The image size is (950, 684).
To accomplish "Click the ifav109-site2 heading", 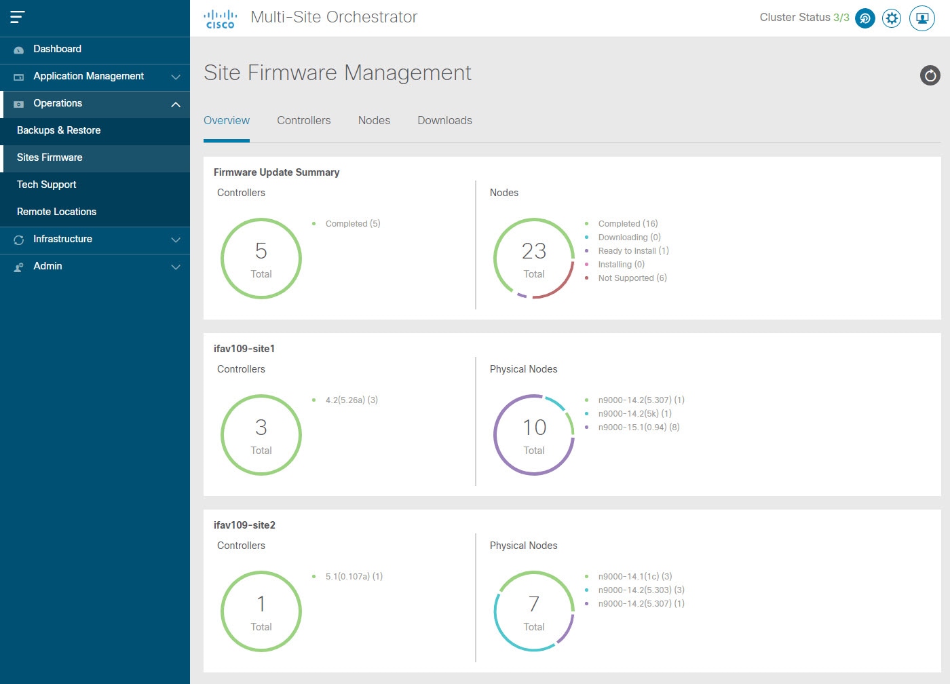I will point(244,525).
